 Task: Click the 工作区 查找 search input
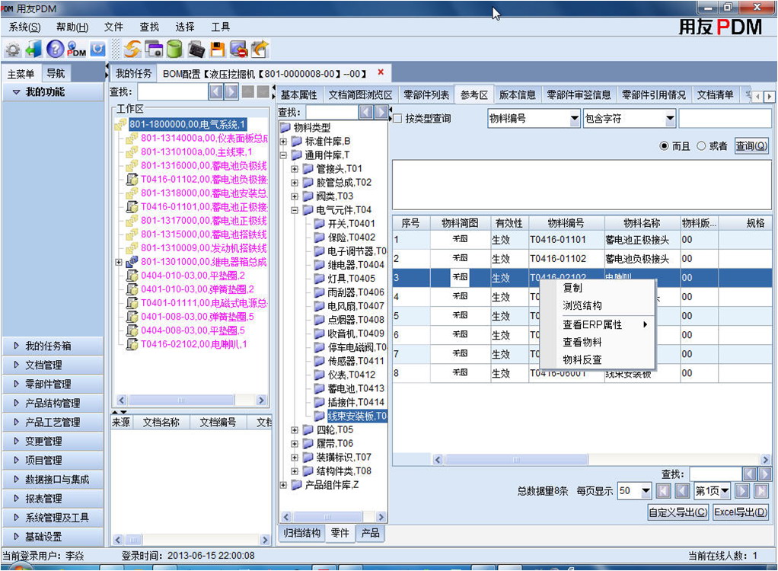[173, 92]
